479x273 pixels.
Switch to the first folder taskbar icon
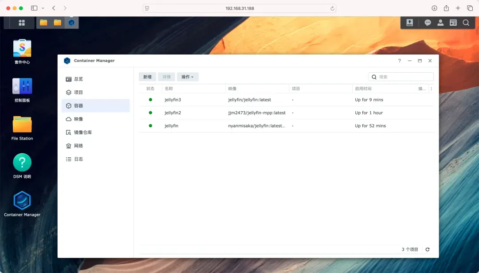click(x=43, y=23)
